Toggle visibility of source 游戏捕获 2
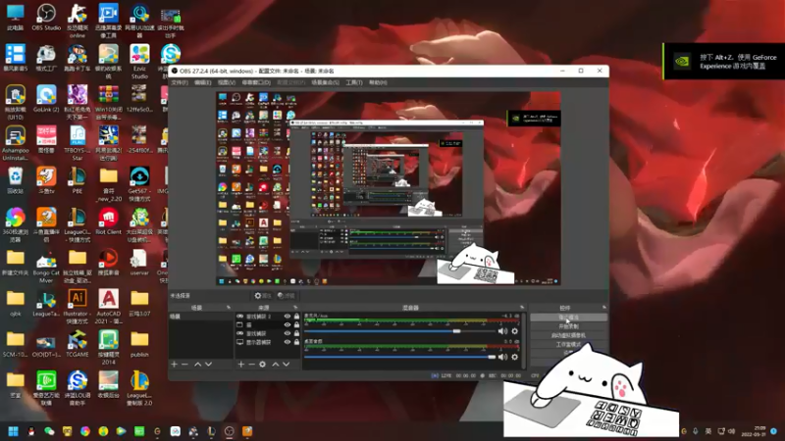Screen dimensions: 785x441 [288, 317]
